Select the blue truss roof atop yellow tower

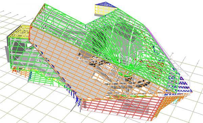pyautogui.click(x=106, y=5)
